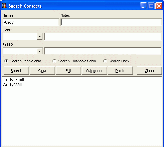164x147 pixels.
Task: Click the Field 2 value text box
Action: [103, 51]
